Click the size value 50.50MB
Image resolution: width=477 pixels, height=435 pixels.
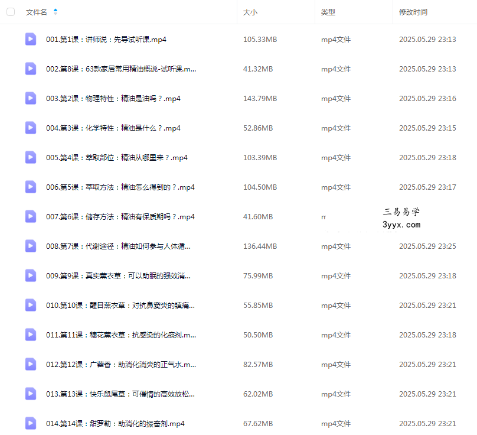tap(258, 335)
